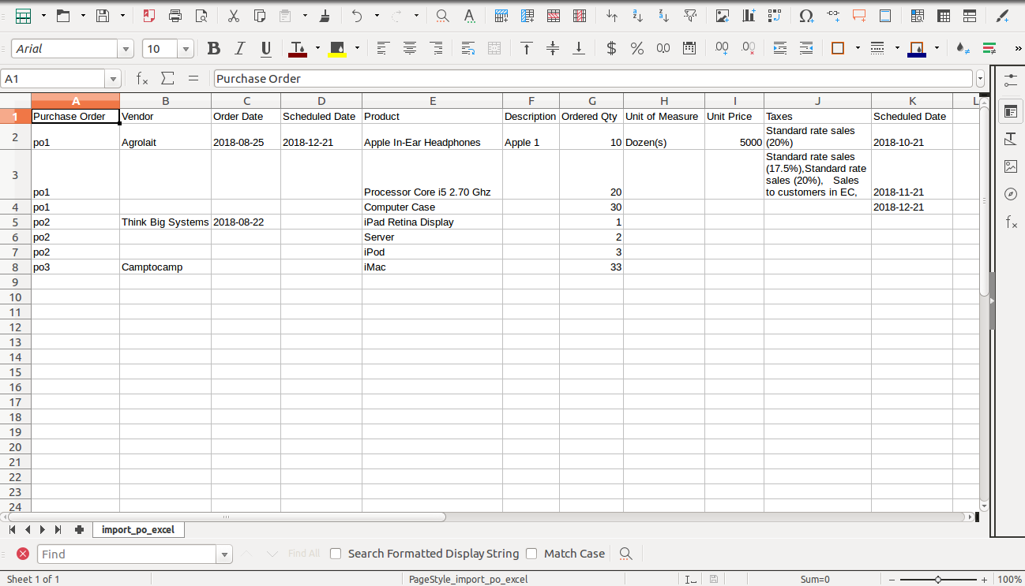Open Print Preview from the toolbar
Screen dimensions: 1025x586
(201, 16)
